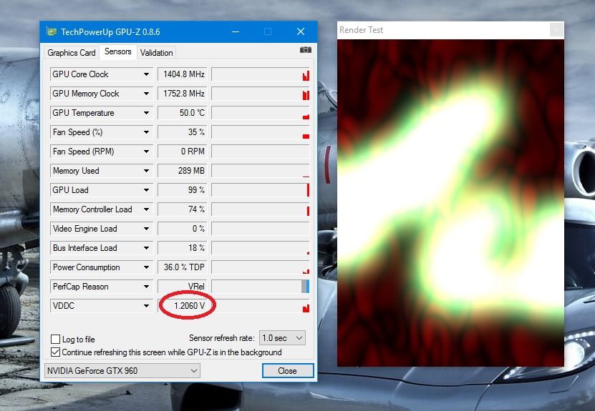Click the VDDC history graph

pyautogui.click(x=261, y=306)
